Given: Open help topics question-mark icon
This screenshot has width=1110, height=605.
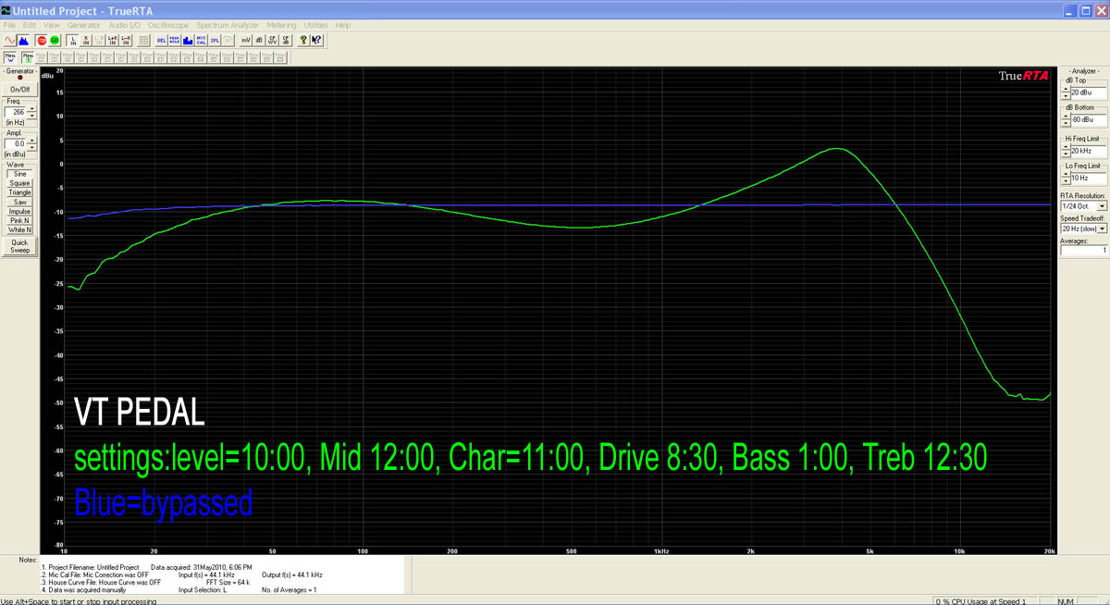Looking at the screenshot, I should point(303,40).
